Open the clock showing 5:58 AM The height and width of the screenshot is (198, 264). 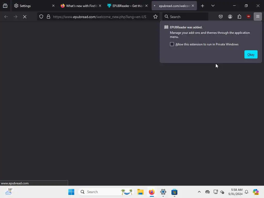235,192
